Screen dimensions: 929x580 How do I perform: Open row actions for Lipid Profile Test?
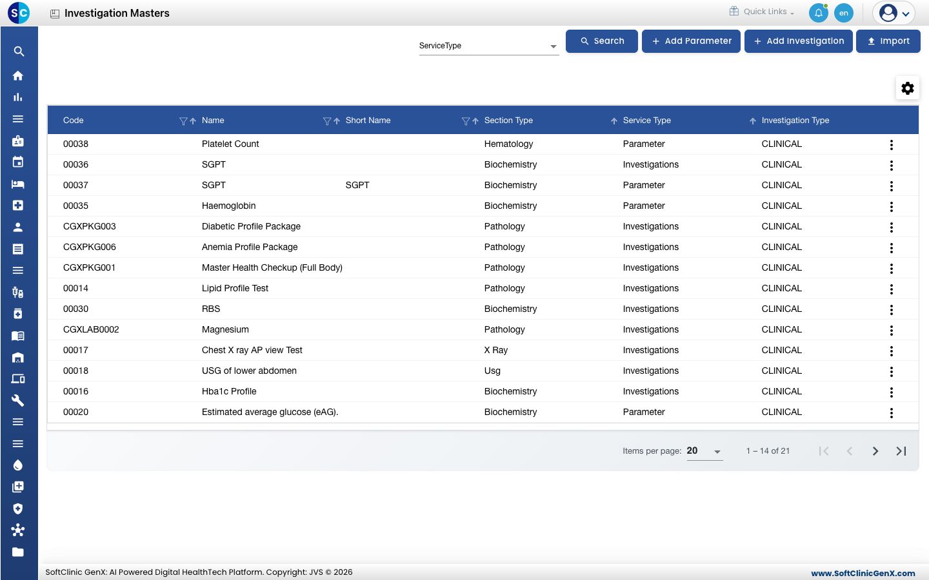point(892,289)
